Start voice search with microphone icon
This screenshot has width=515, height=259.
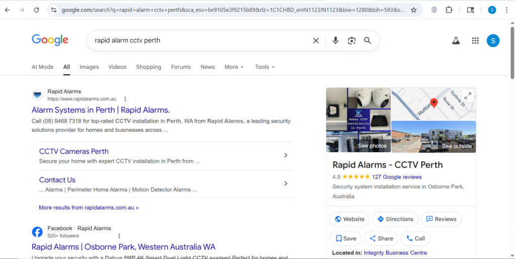(335, 41)
